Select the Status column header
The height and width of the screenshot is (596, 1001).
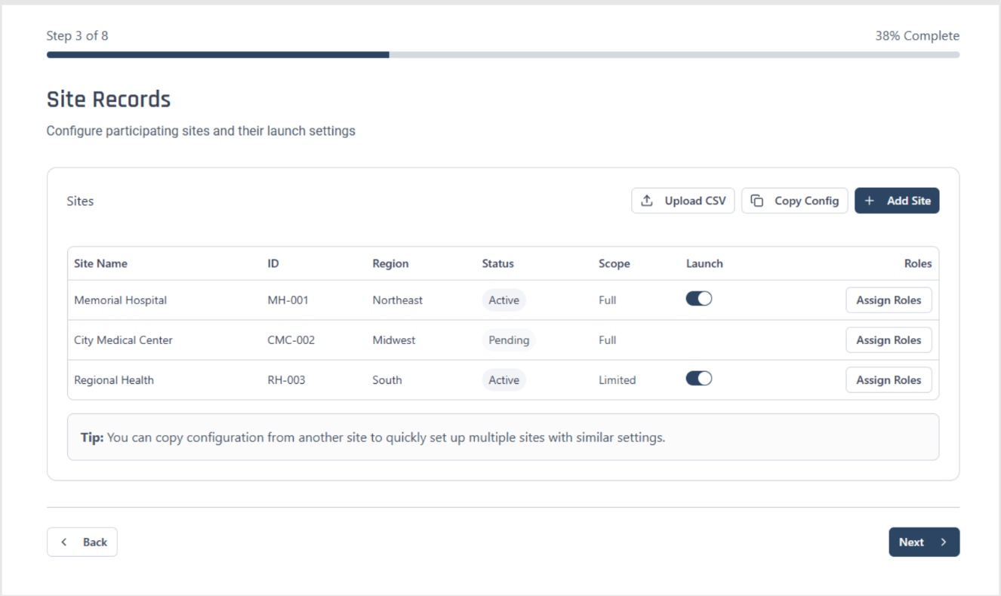pos(497,264)
